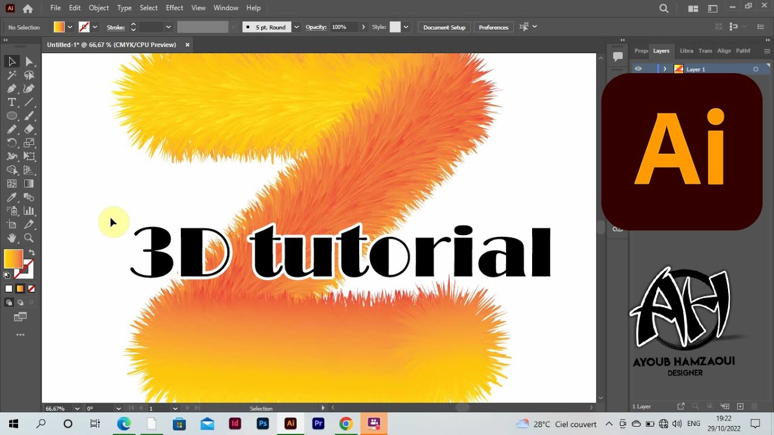Click Document Setup button

click(x=444, y=27)
